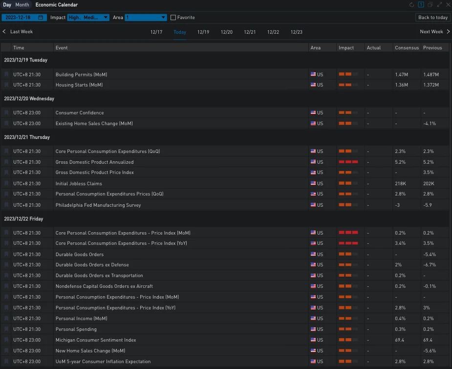Bookmark the Durable Goods Orders event

tap(6, 255)
